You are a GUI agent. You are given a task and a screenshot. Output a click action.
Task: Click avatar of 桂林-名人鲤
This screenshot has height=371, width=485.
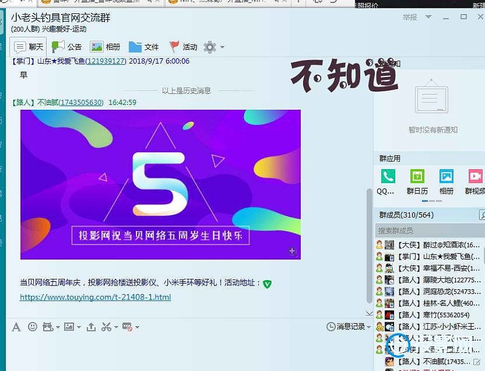click(389, 303)
